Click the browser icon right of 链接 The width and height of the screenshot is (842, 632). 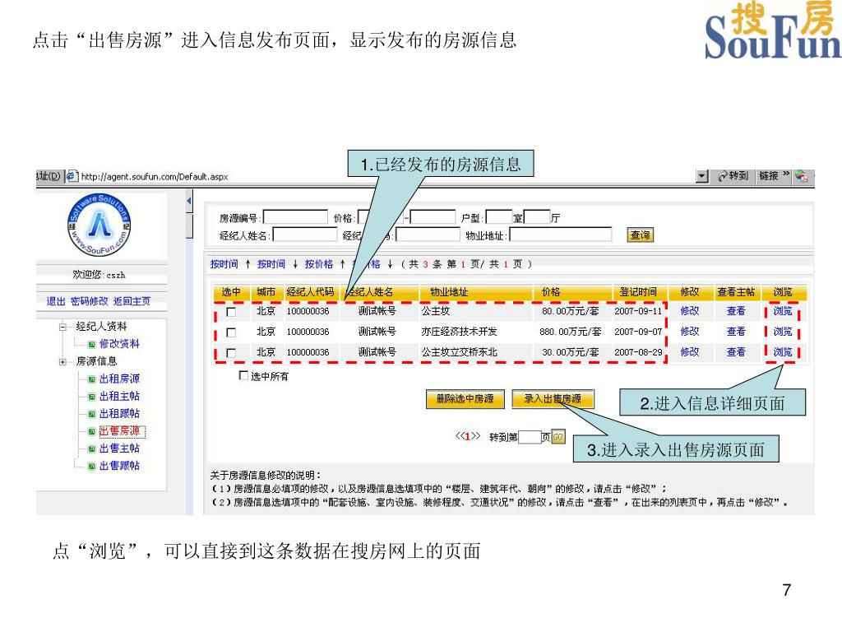(x=802, y=176)
